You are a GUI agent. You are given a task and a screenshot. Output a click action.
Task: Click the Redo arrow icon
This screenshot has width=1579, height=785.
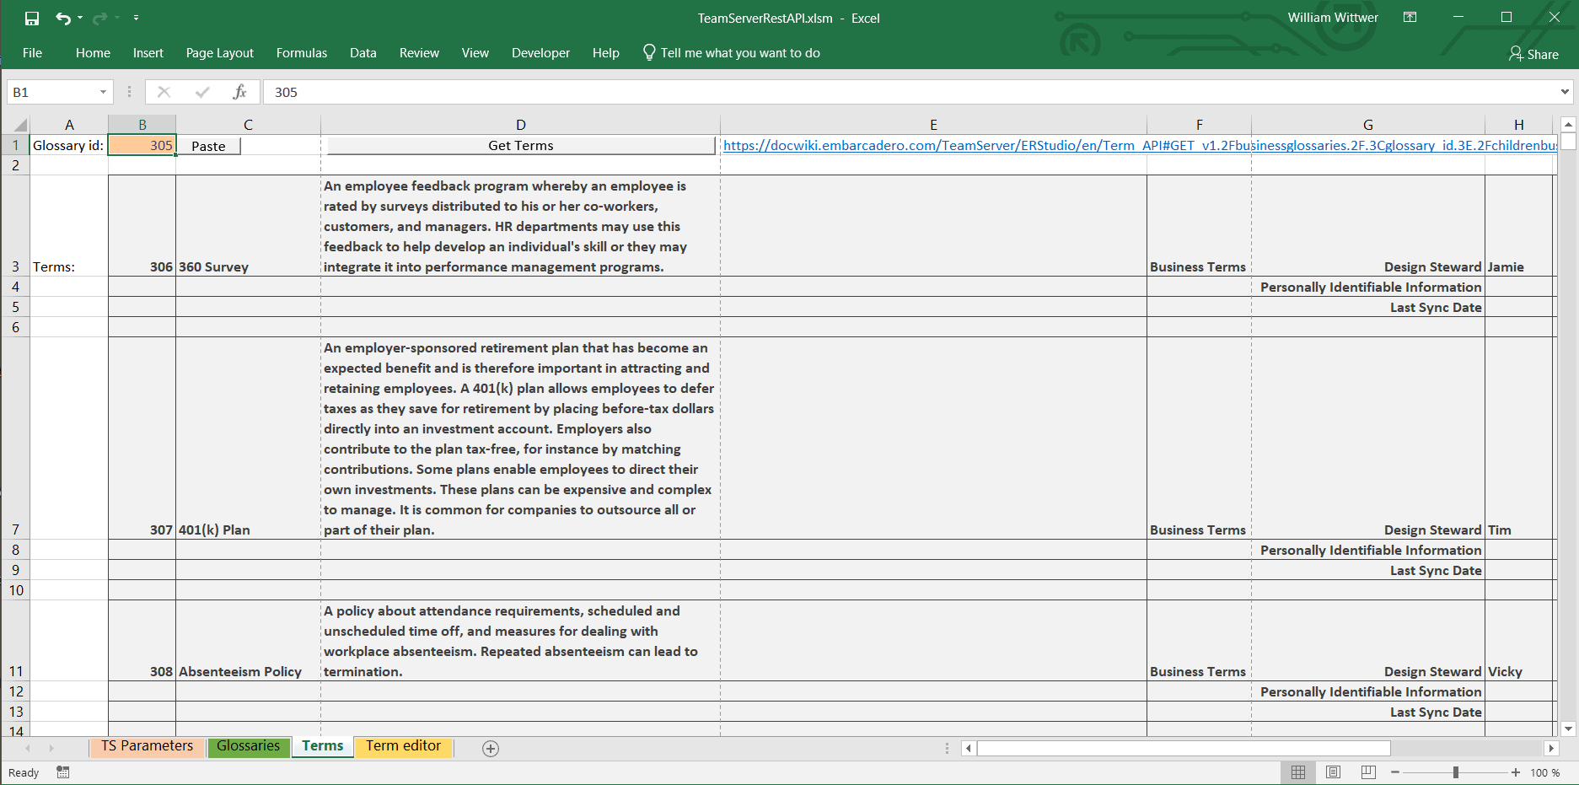pyautogui.click(x=100, y=18)
